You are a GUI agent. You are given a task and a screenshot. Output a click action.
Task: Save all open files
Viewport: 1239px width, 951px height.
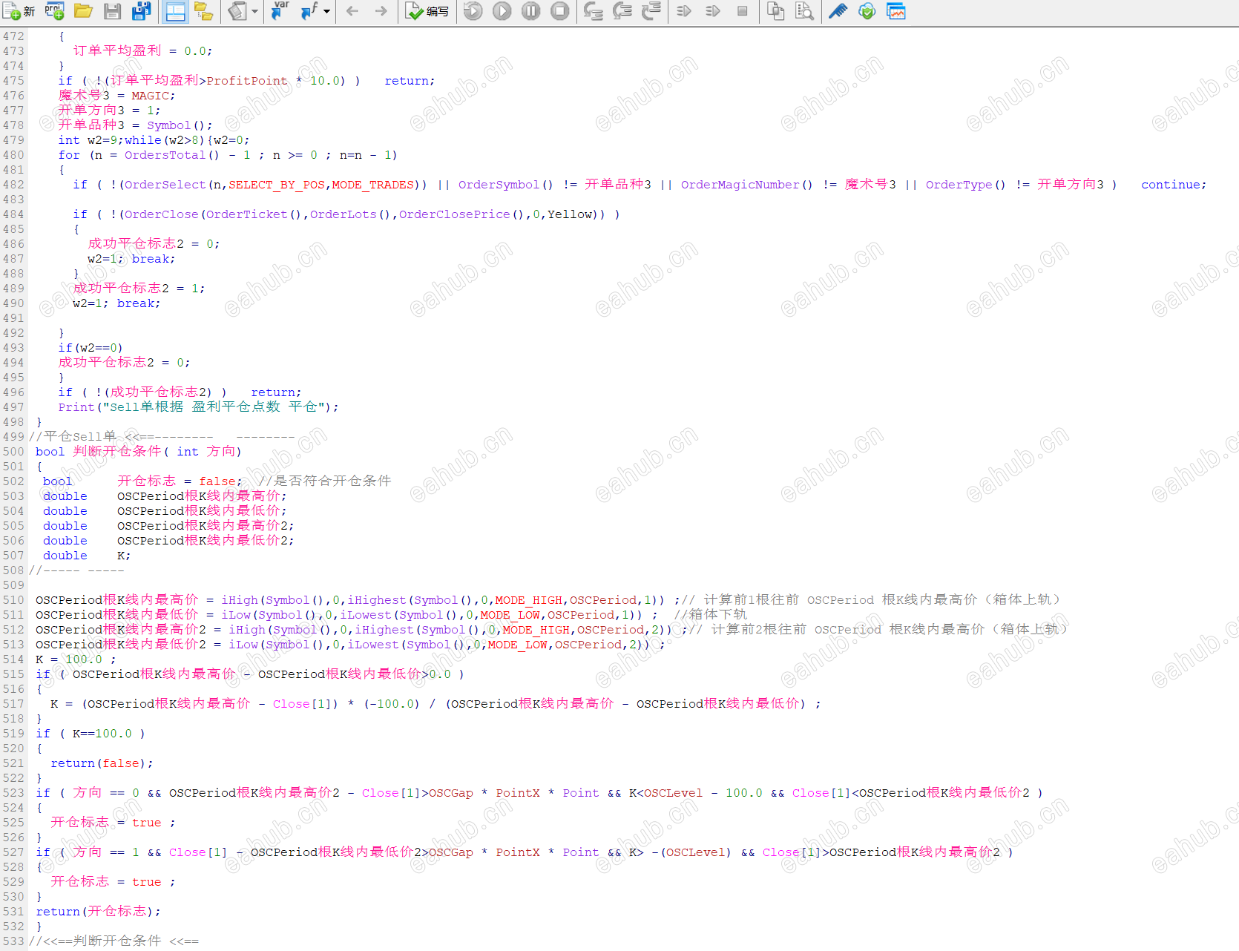pos(141,11)
